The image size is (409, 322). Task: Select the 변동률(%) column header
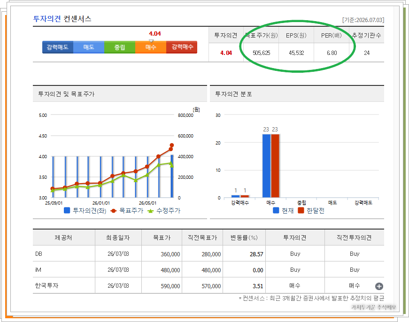(244, 238)
